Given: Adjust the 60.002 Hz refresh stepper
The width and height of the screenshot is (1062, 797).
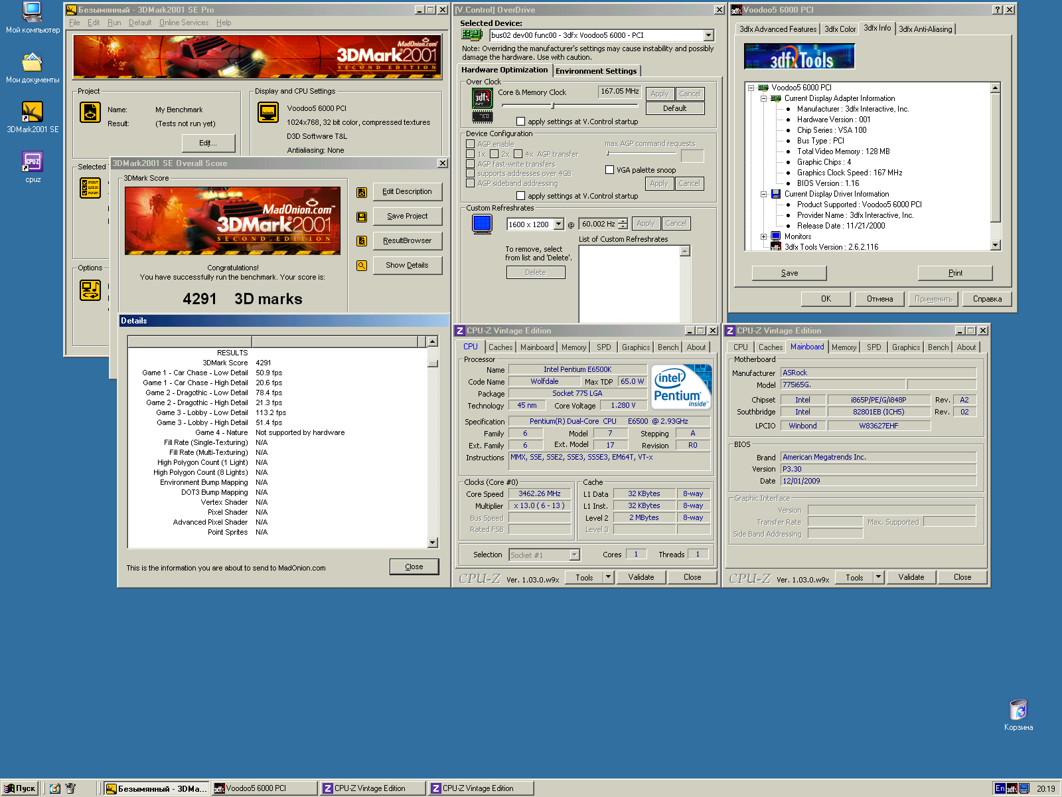Looking at the screenshot, I should click(622, 224).
